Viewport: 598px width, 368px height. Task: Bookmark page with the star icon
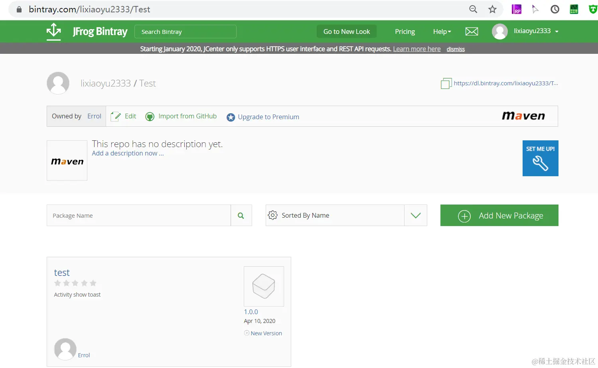(493, 9)
